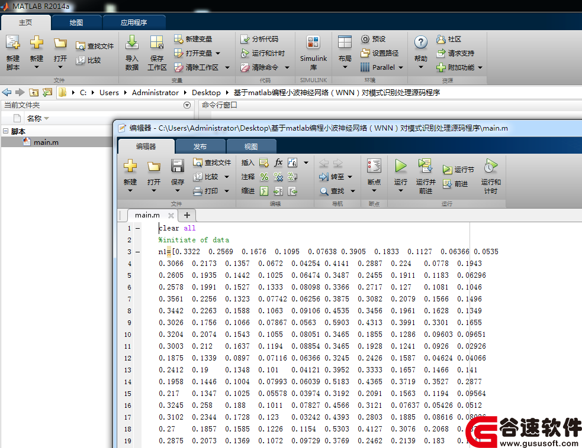Collapse the 脚本 group in Current Folder
The height and width of the screenshot is (448, 582).
pyautogui.click(x=5, y=131)
